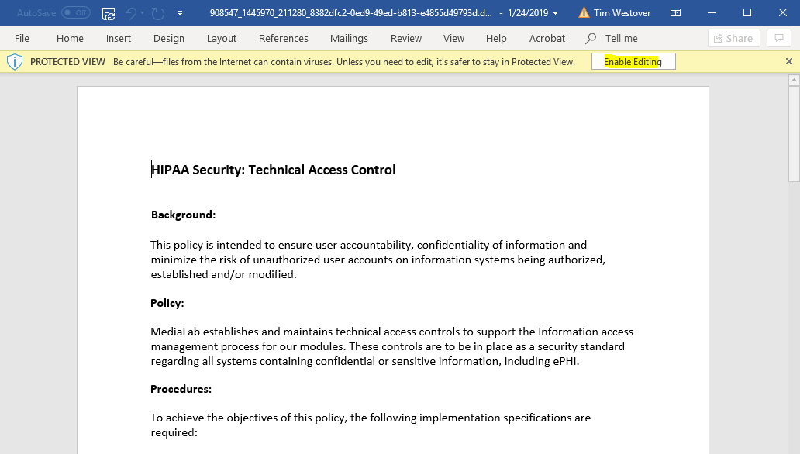The width and height of the screenshot is (800, 454).
Task: Toggle the AutoSave switch
Action: click(x=75, y=13)
